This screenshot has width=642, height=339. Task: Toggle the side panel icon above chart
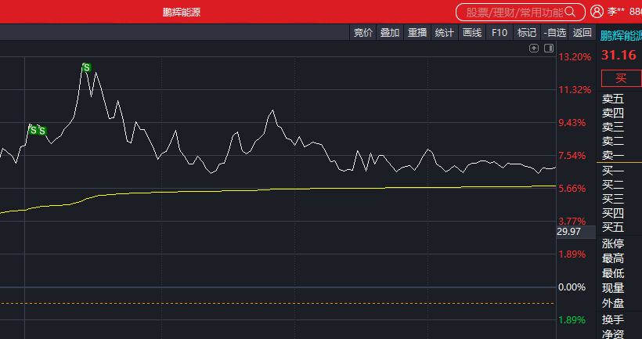549,49
